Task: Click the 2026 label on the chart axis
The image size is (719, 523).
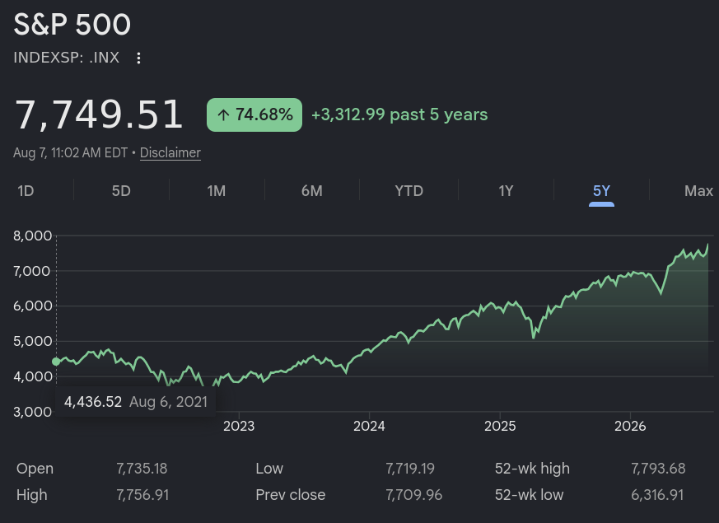Action: (630, 426)
